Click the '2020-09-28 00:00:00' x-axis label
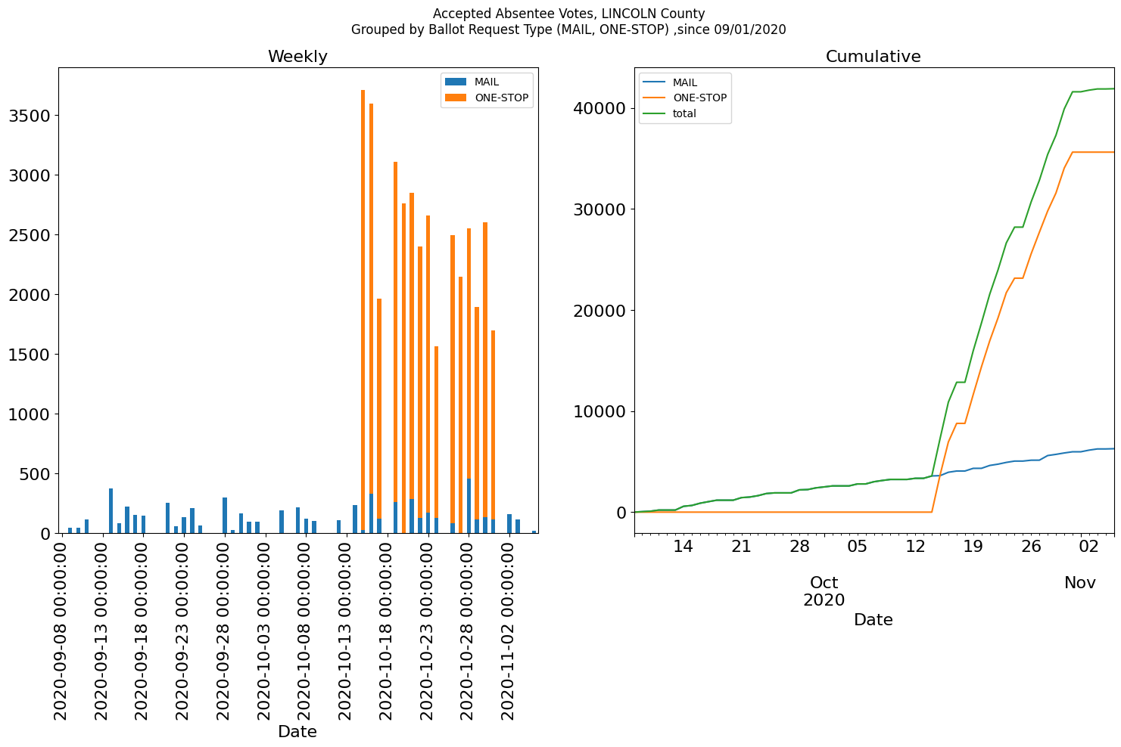 coord(224,630)
